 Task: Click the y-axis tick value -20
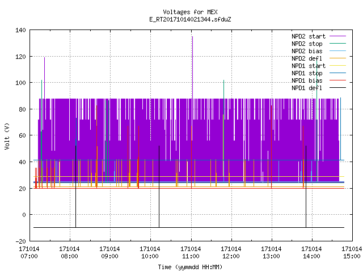point(20,241)
